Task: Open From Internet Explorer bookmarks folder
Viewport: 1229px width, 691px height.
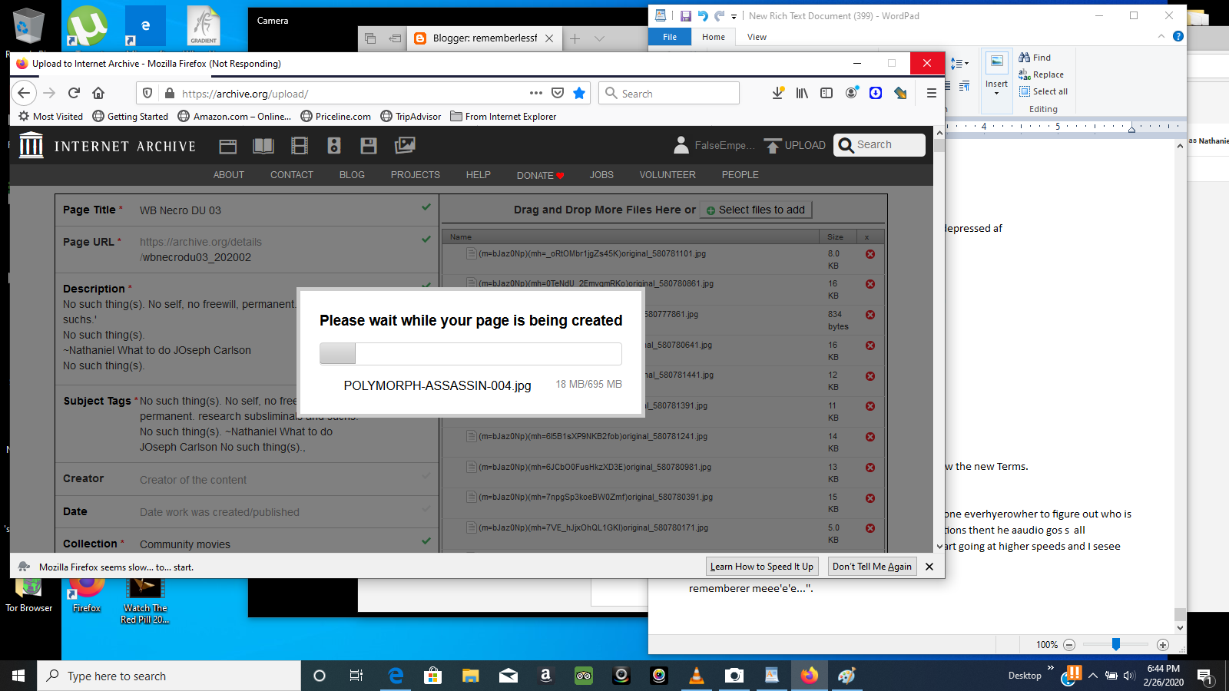Action: click(x=503, y=117)
